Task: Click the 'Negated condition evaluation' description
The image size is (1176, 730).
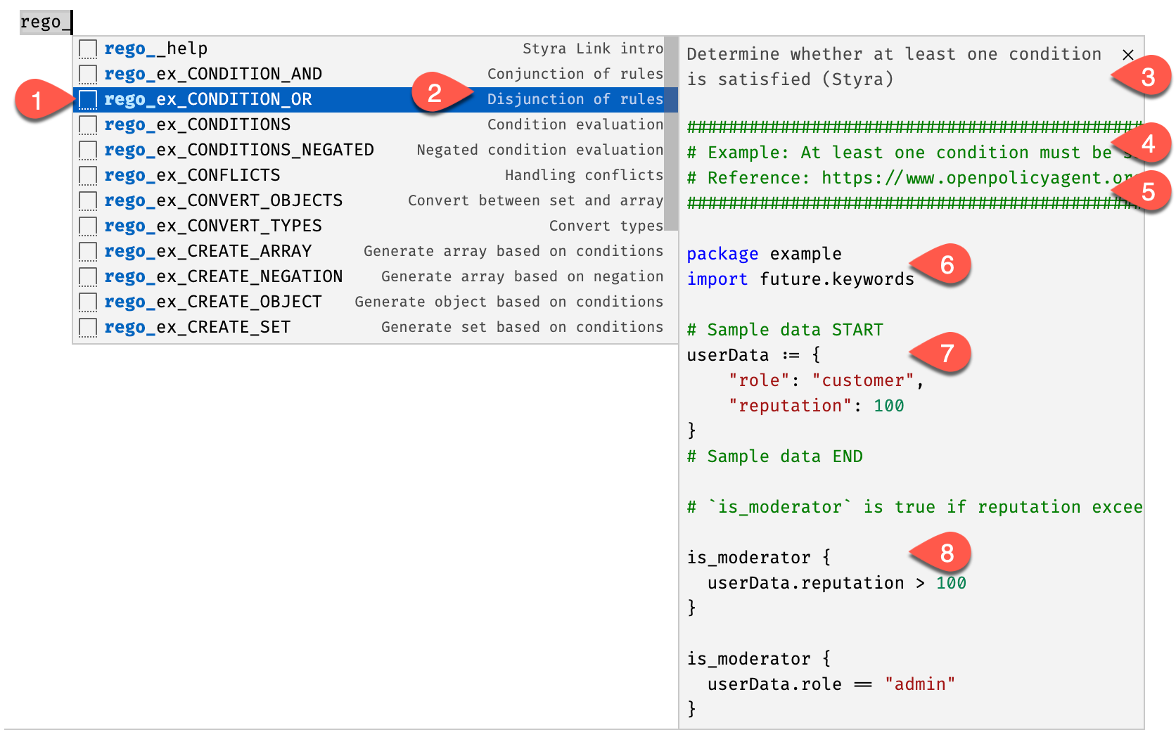Action: (540, 150)
